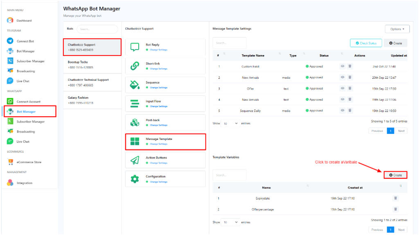Preview the Offer template via eye icon

point(342,89)
